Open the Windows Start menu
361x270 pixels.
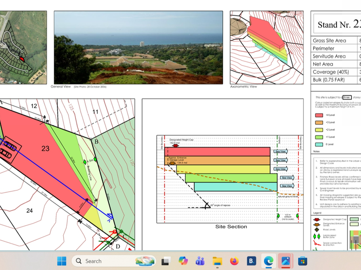tap(62, 261)
